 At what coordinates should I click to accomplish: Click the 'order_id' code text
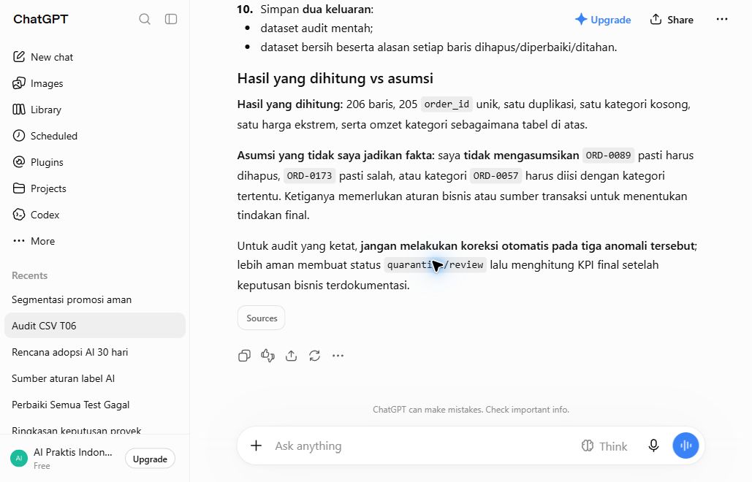447,104
